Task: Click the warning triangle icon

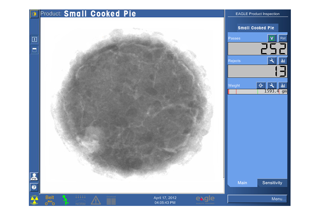Action: coord(96,201)
